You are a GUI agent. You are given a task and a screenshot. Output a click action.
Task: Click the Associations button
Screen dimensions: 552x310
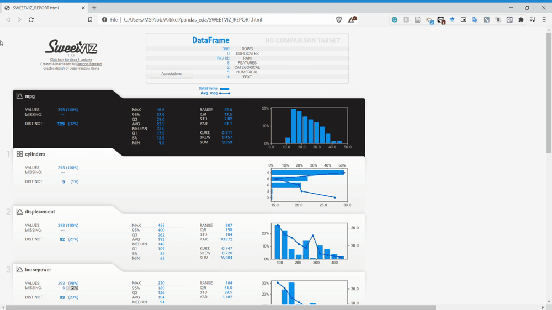172,74
